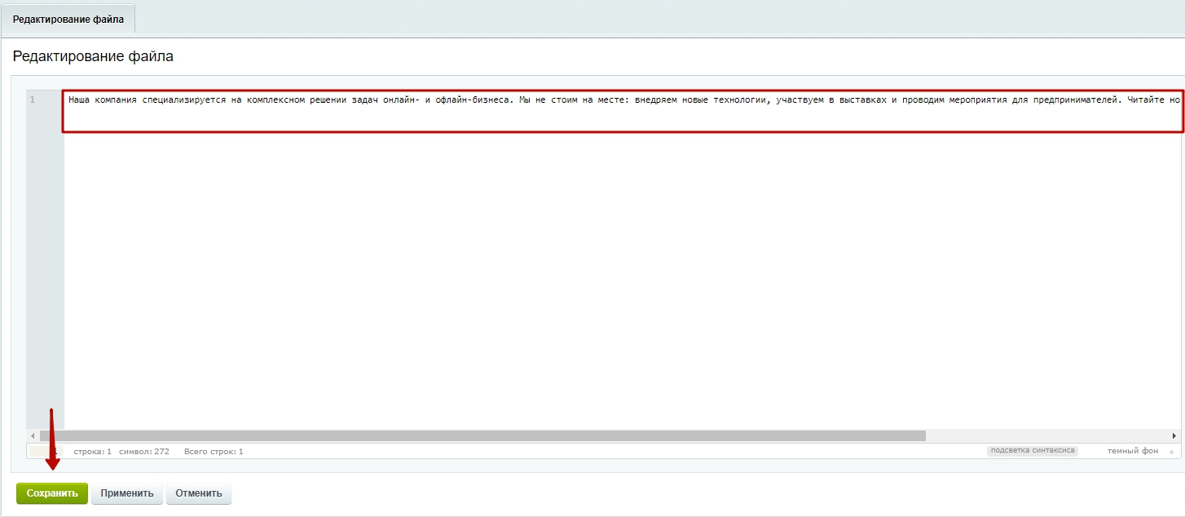Place cursor in the text line 'Наша компания специализируется'
The image size is (1185, 517).
tap(623, 100)
